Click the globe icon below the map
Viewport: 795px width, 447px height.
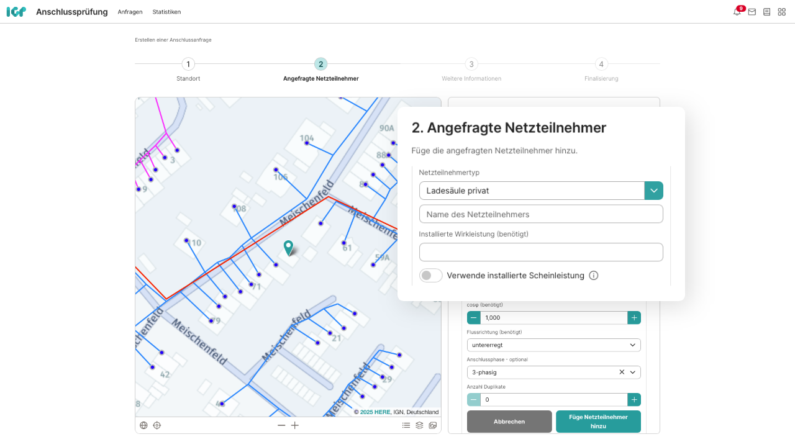coord(144,425)
